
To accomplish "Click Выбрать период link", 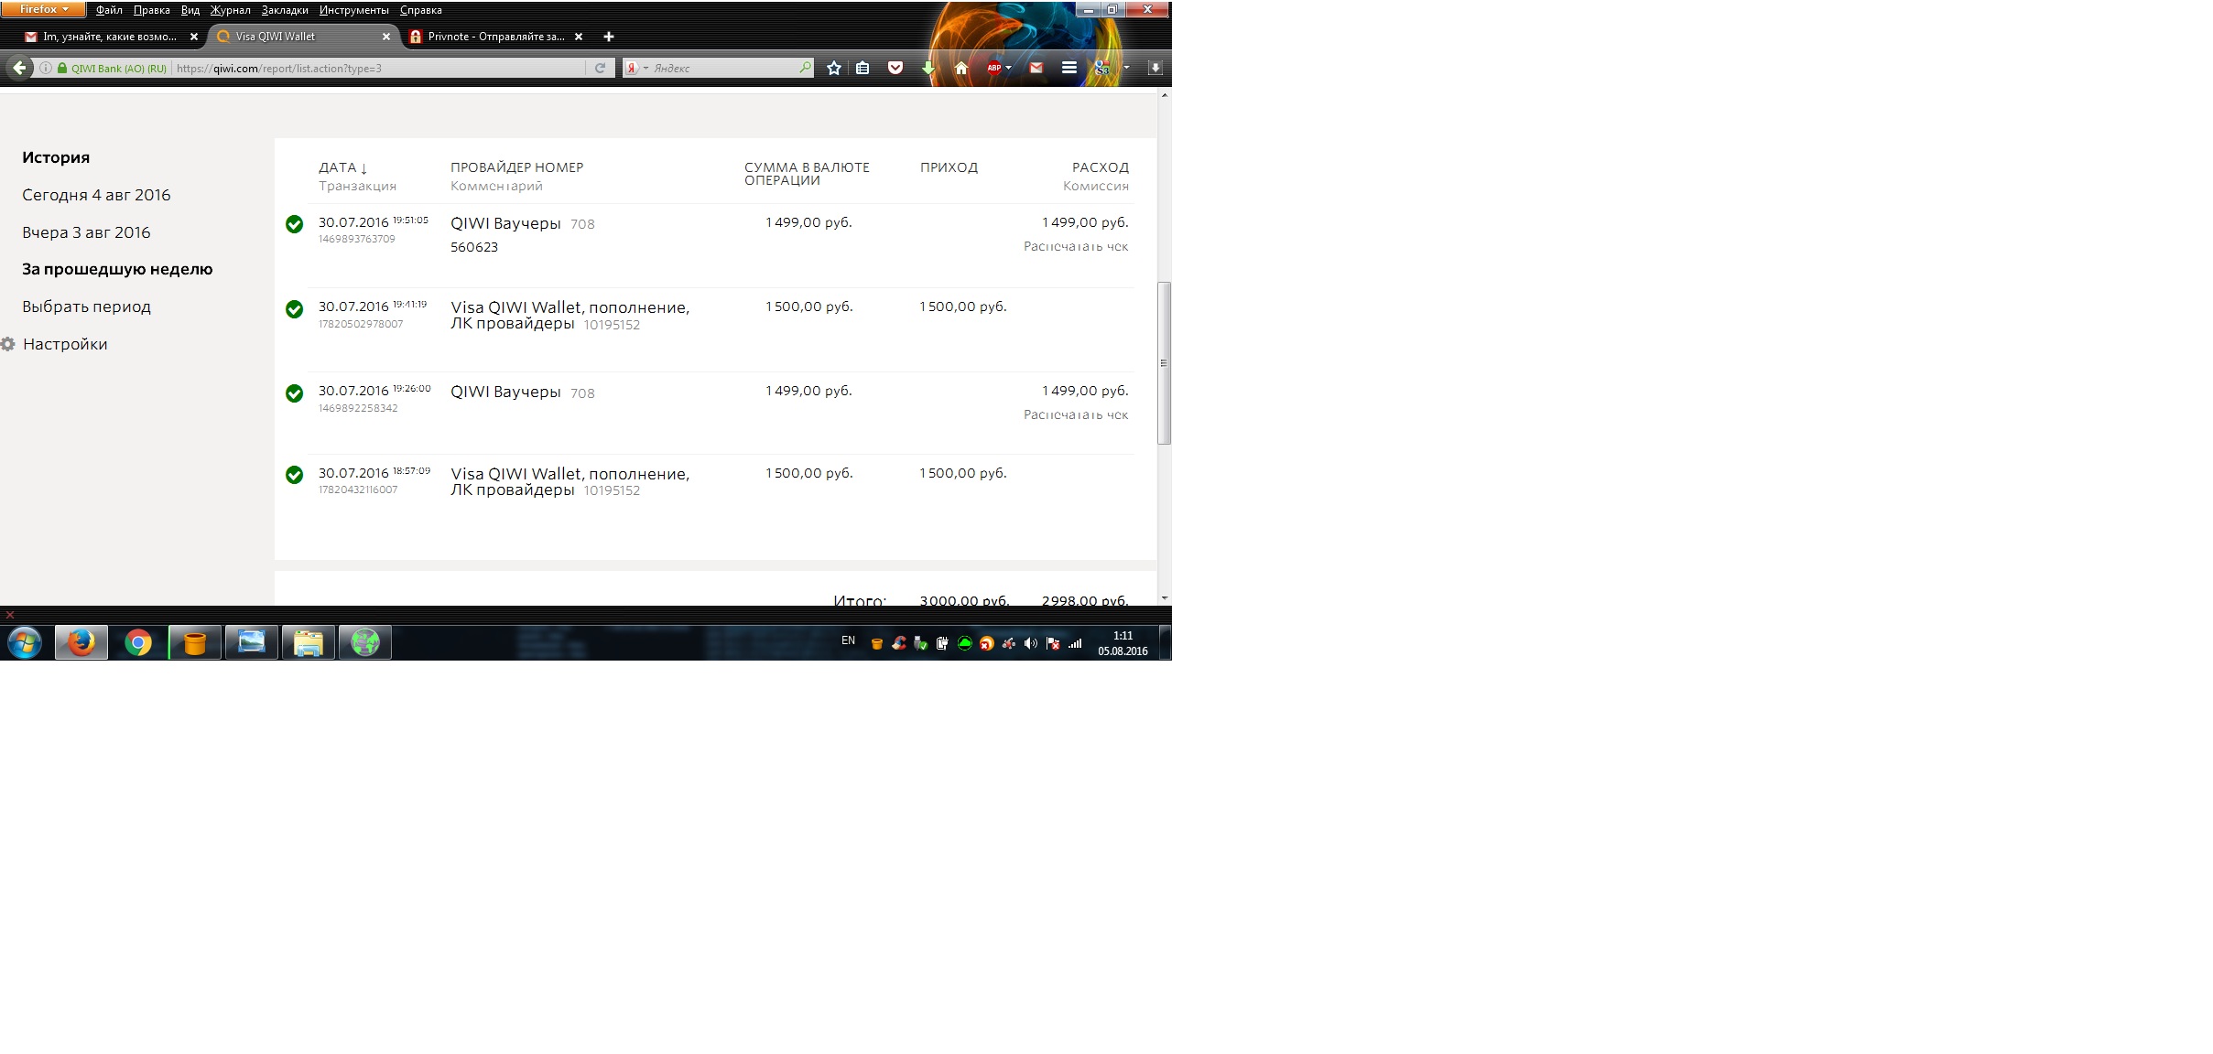I will point(86,307).
